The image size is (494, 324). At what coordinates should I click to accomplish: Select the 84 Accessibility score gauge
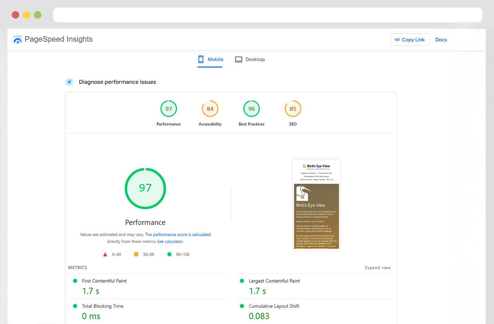pyautogui.click(x=210, y=109)
